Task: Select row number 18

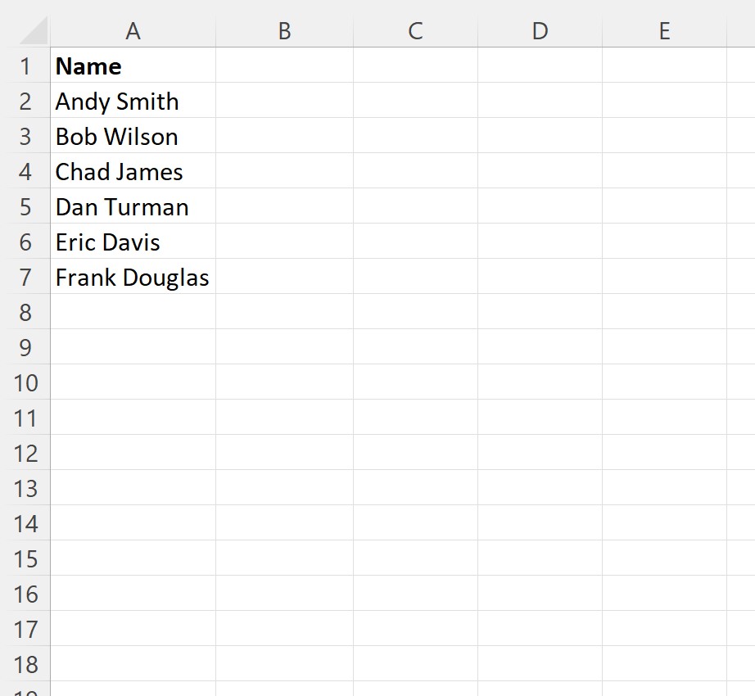Action: tap(27, 664)
